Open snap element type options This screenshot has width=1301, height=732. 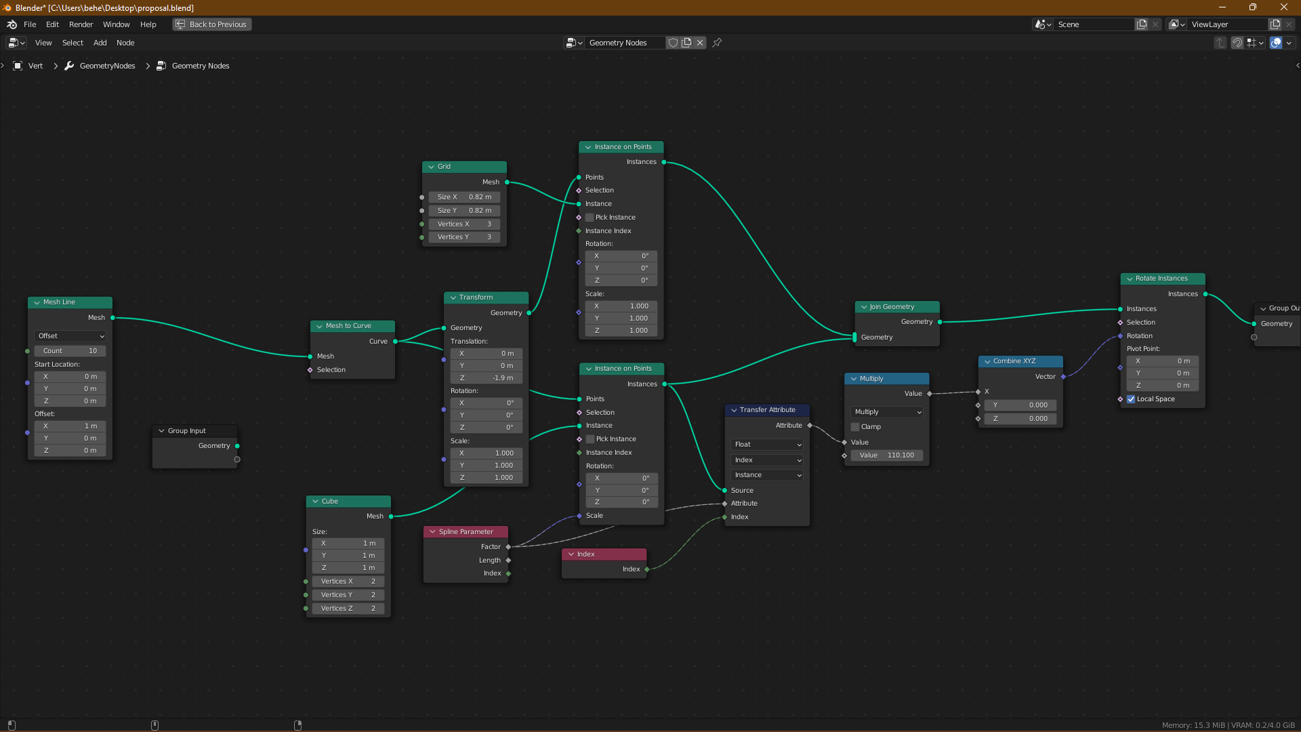1255,43
